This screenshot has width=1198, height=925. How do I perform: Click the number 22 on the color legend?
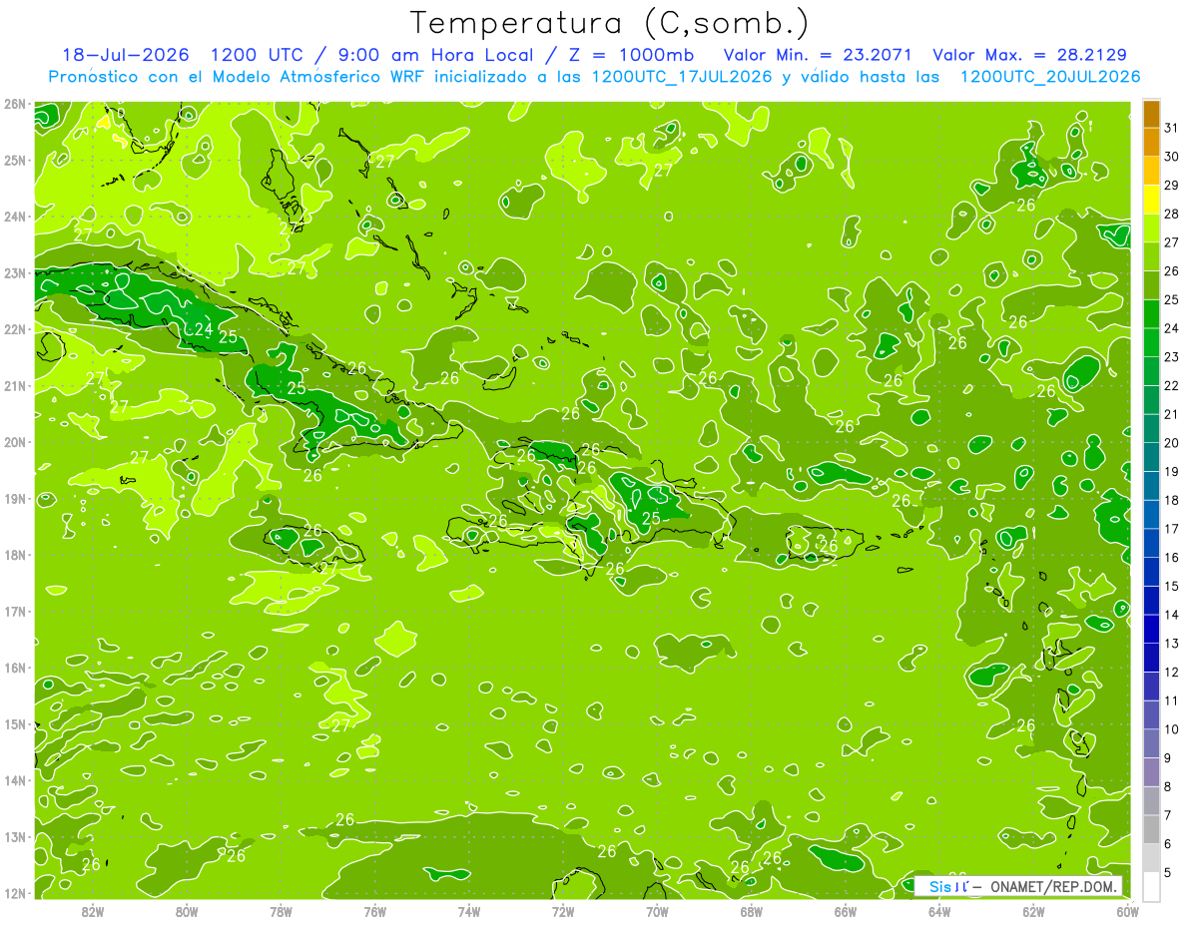(1171, 386)
